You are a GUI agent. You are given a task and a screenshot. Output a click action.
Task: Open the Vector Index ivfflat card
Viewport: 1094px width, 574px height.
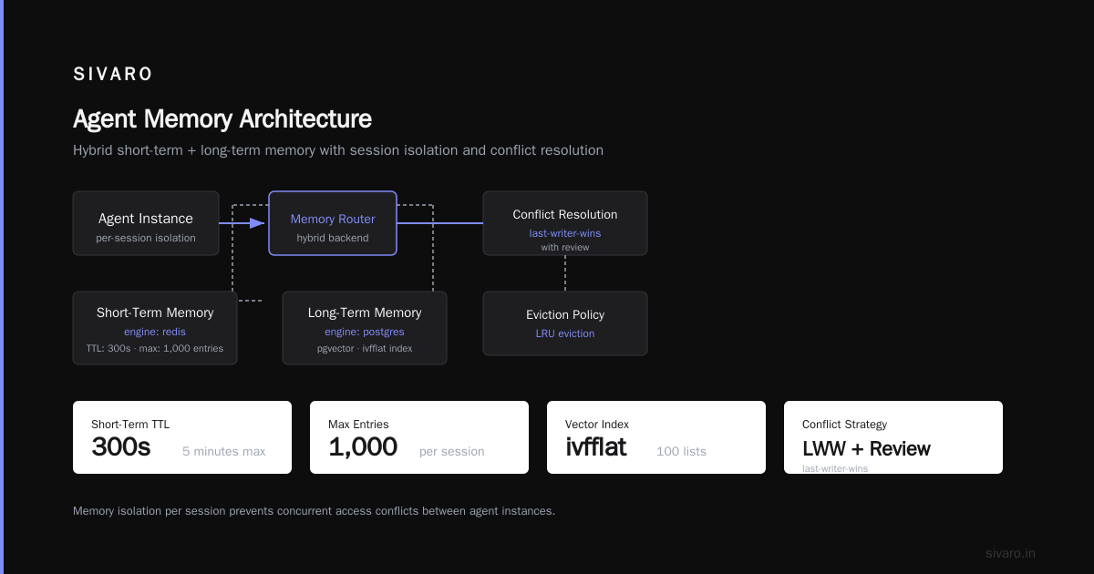click(656, 437)
